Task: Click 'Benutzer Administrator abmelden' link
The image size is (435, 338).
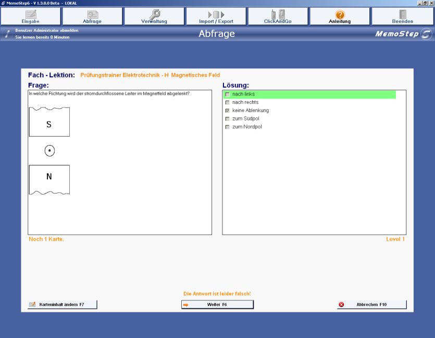Action: point(47,31)
